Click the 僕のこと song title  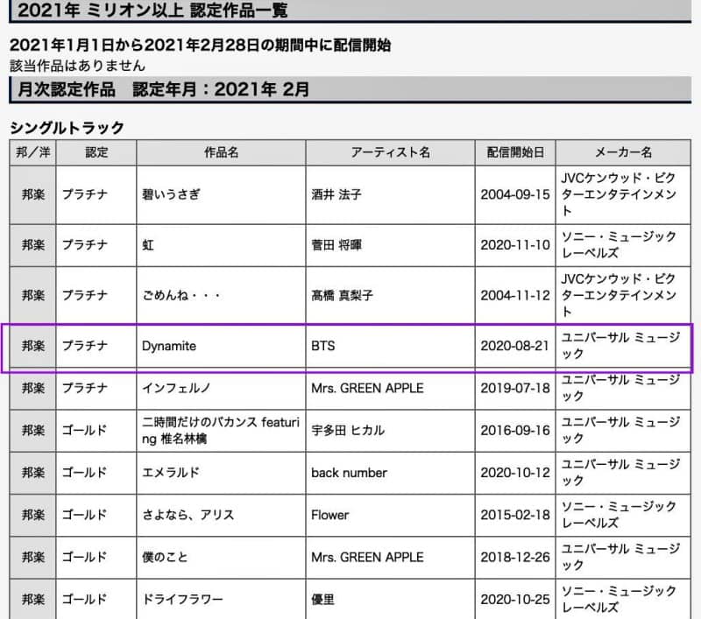[165, 557]
